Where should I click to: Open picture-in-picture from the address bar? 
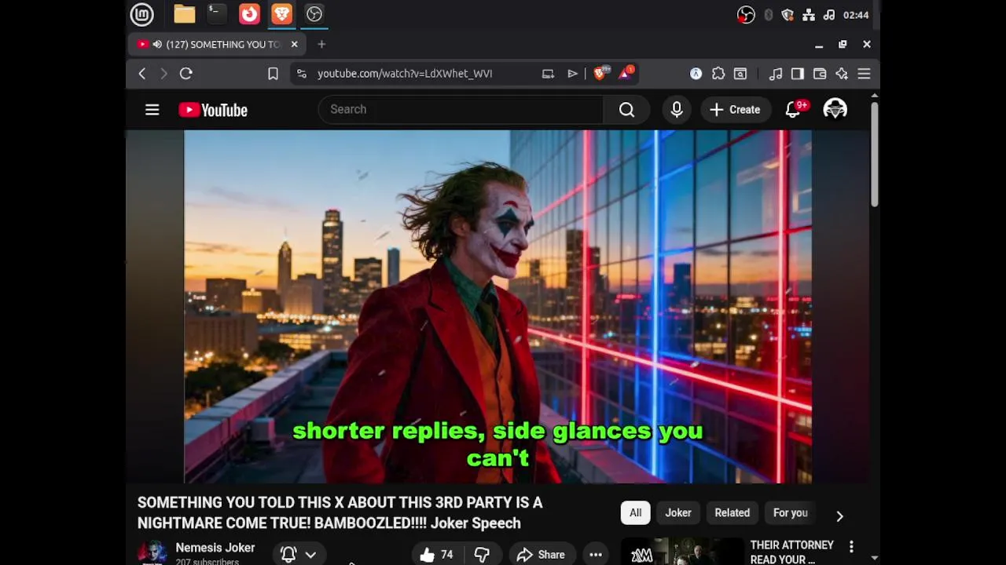548,74
